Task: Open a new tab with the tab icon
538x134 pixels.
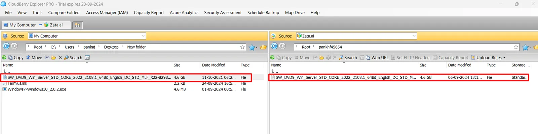Action: [77, 25]
